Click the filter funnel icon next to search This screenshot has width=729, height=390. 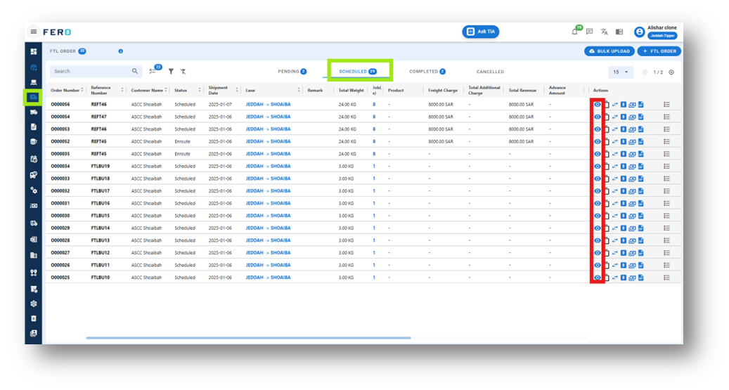[x=171, y=72]
